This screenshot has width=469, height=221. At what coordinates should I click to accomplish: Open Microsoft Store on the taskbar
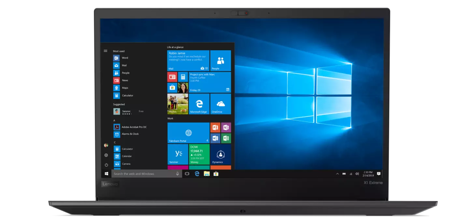[216, 174]
